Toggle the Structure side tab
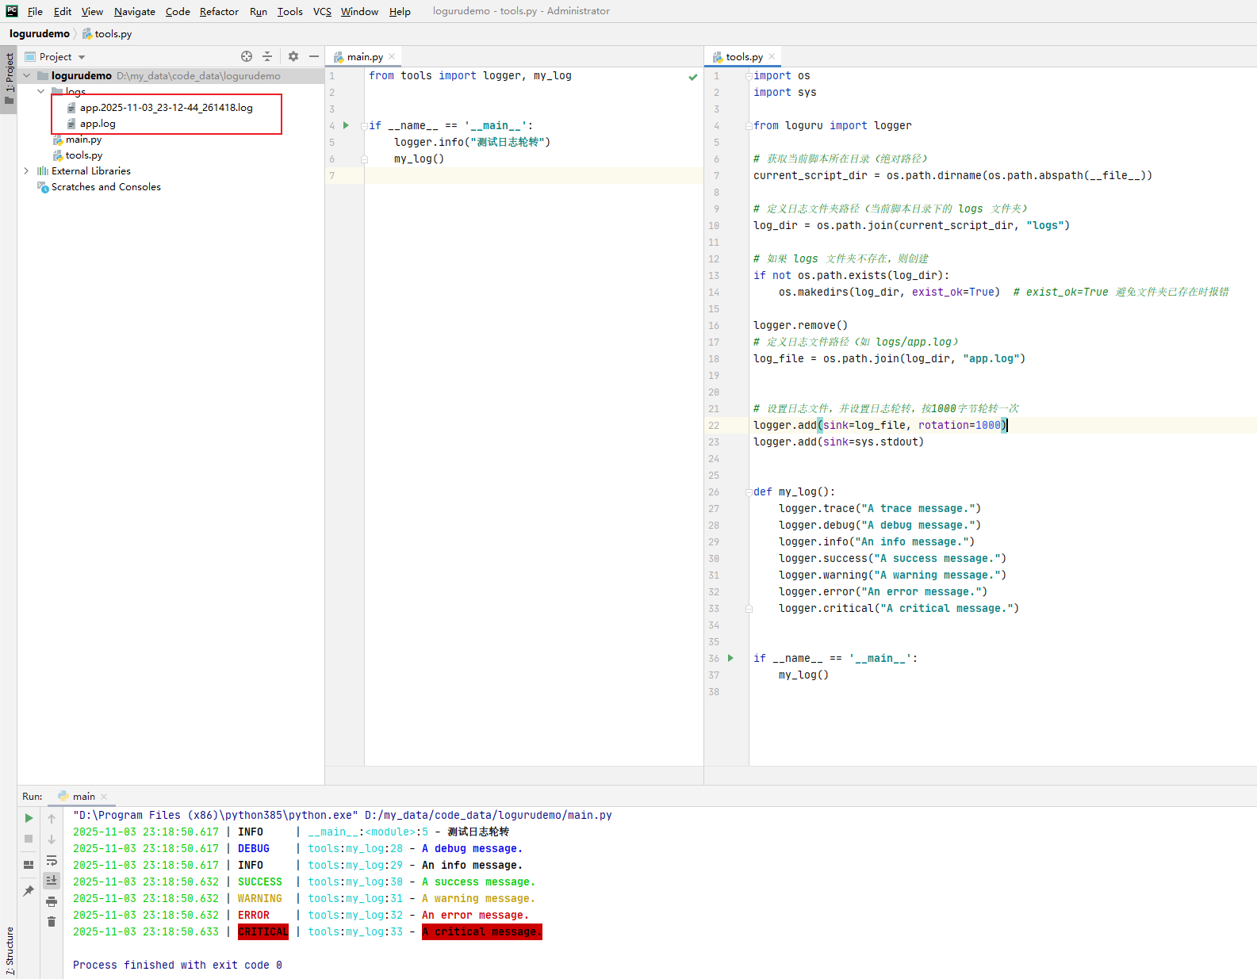 pos(9,950)
